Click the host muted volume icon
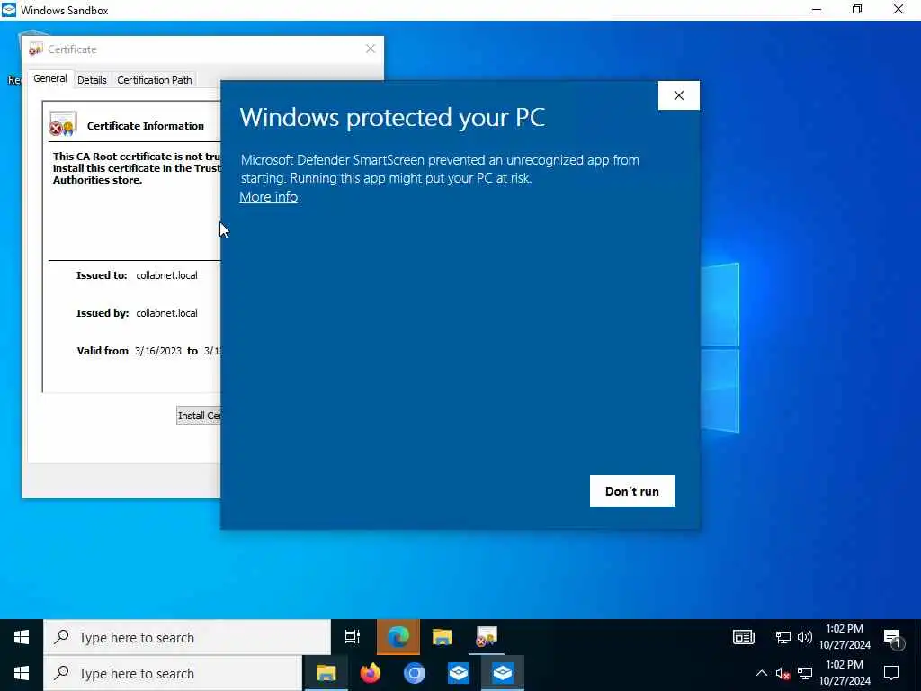This screenshot has width=921, height=691. click(x=782, y=673)
